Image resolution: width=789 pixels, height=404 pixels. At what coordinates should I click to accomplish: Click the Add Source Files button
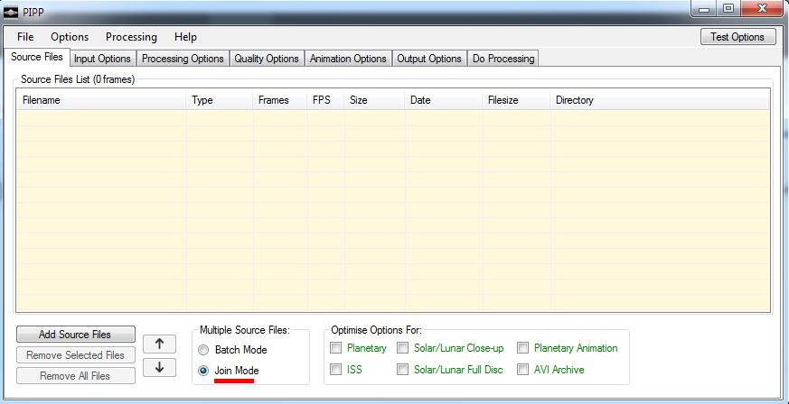pos(75,335)
